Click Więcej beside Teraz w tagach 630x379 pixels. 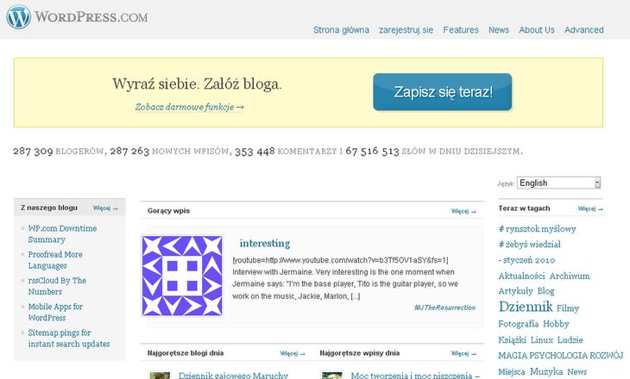(590, 208)
